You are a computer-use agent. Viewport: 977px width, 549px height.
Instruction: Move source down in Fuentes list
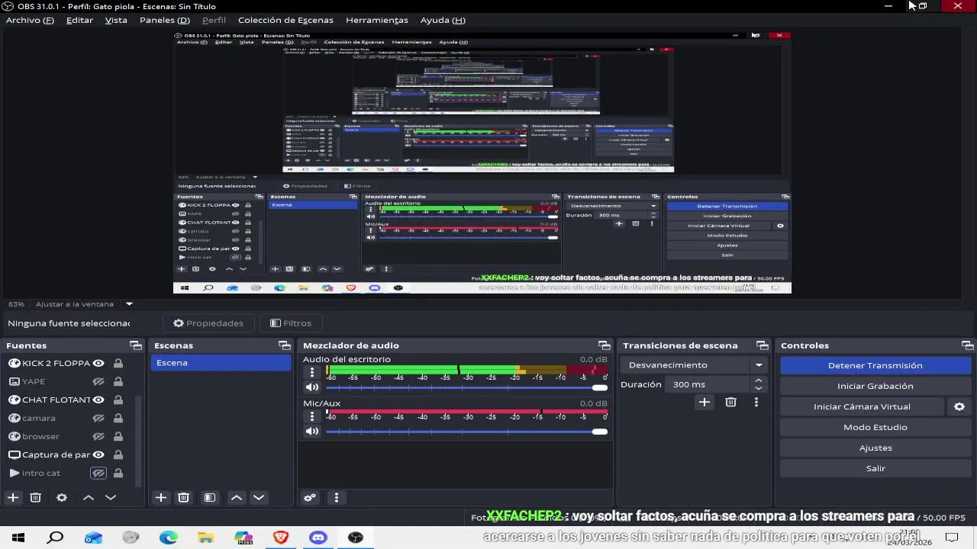(x=111, y=497)
